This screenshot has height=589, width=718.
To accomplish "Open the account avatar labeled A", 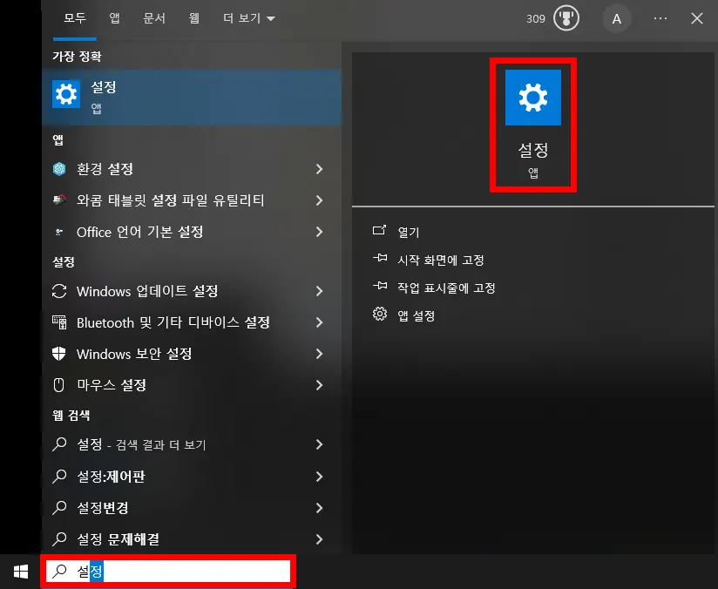I will (617, 19).
